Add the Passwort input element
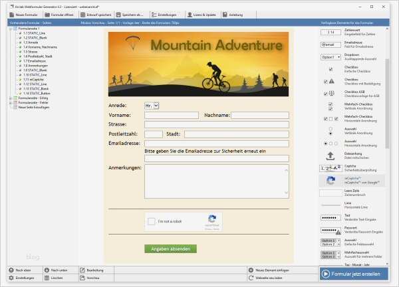The width and height of the screenshot is (399, 287). coord(351,230)
